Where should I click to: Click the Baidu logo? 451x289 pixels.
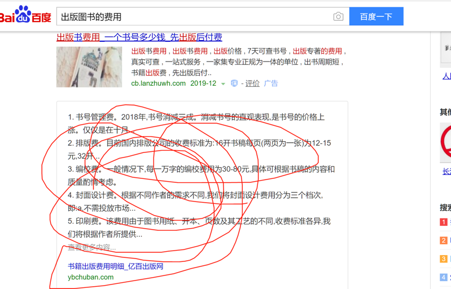coord(25,15)
